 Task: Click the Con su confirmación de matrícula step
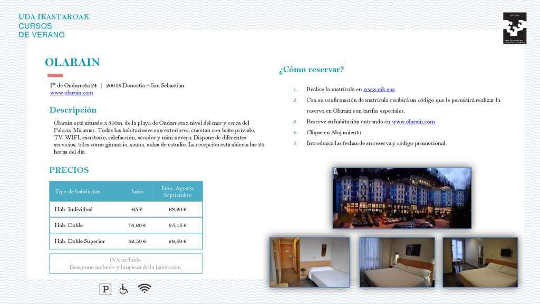pos(403,105)
